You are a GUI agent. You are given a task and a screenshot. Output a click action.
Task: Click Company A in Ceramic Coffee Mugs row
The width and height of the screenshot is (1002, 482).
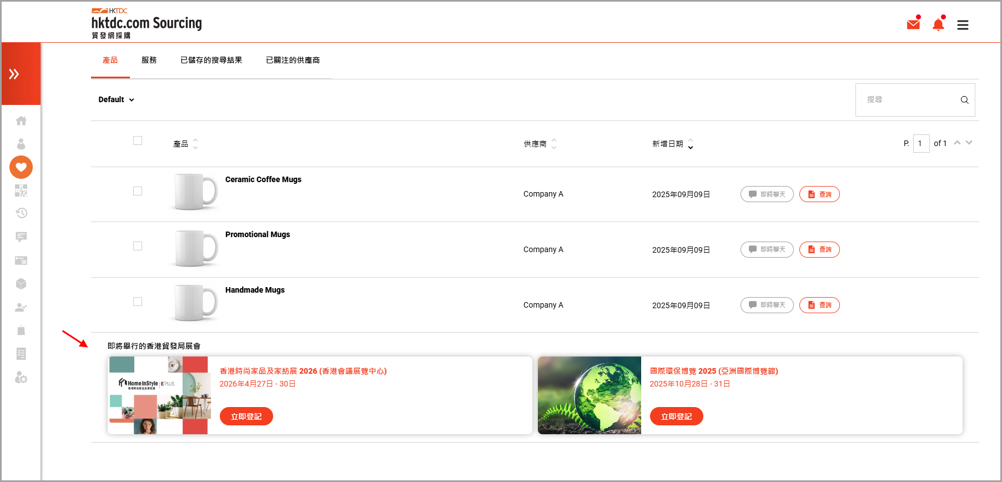point(543,194)
